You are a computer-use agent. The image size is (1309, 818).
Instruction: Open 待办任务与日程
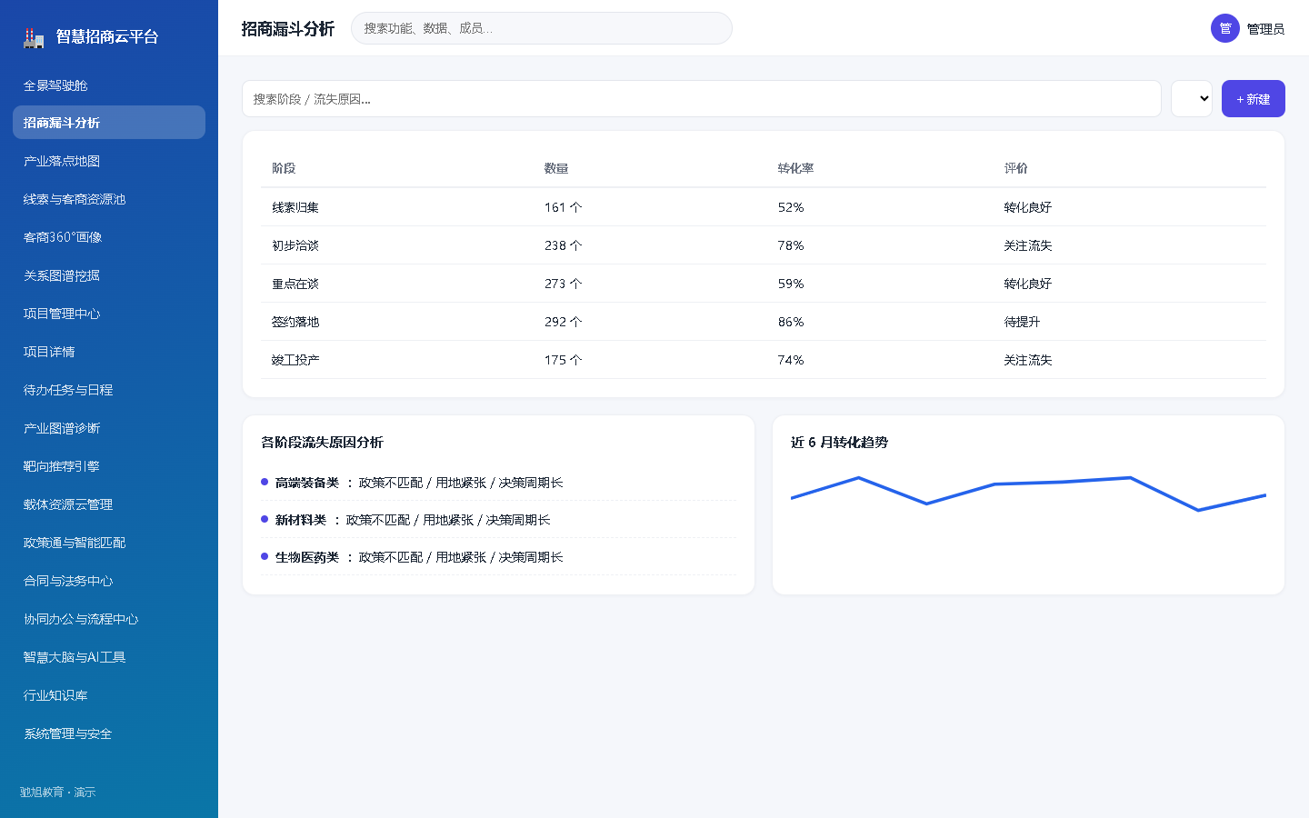(109, 390)
